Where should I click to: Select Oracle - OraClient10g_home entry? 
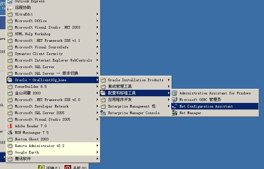tap(53, 80)
